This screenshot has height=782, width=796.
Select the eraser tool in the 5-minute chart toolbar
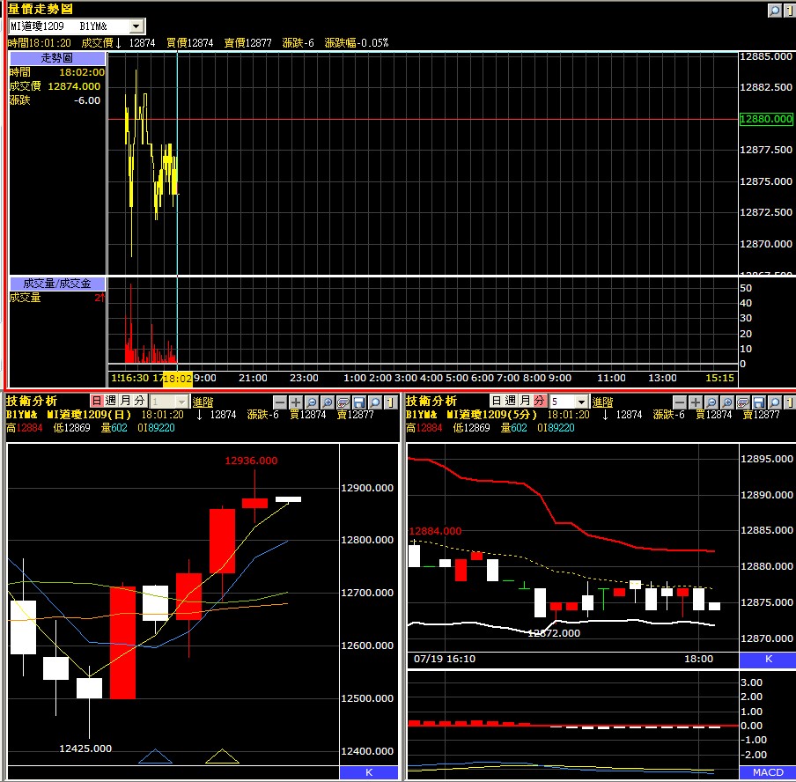pos(742,402)
